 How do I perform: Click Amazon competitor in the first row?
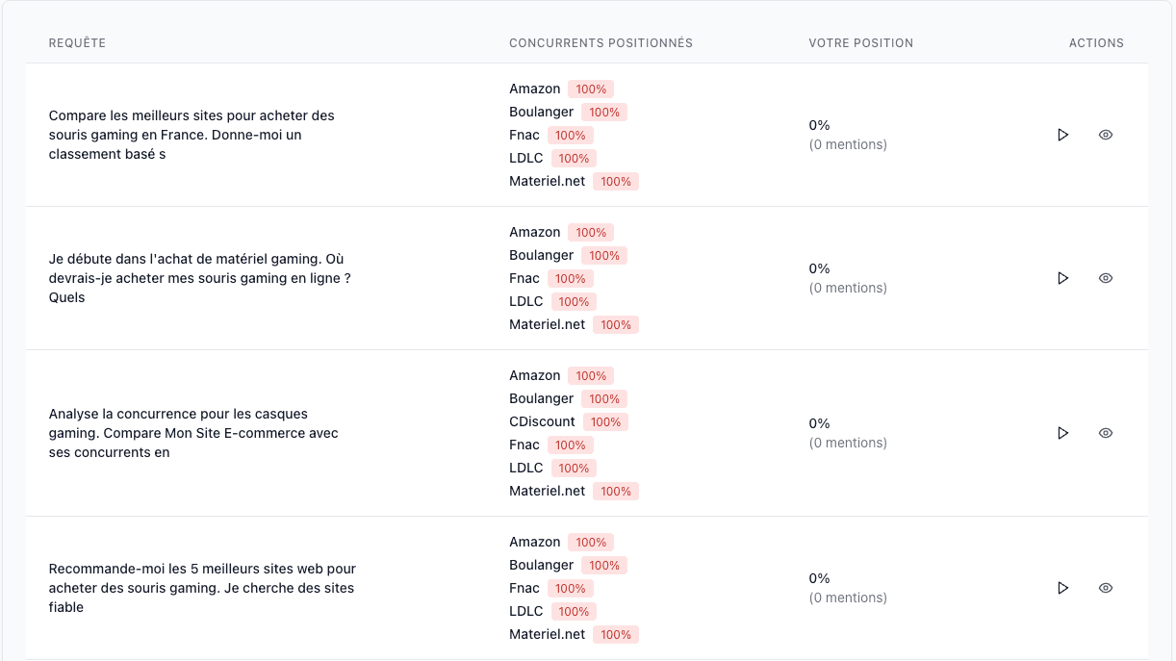(534, 89)
